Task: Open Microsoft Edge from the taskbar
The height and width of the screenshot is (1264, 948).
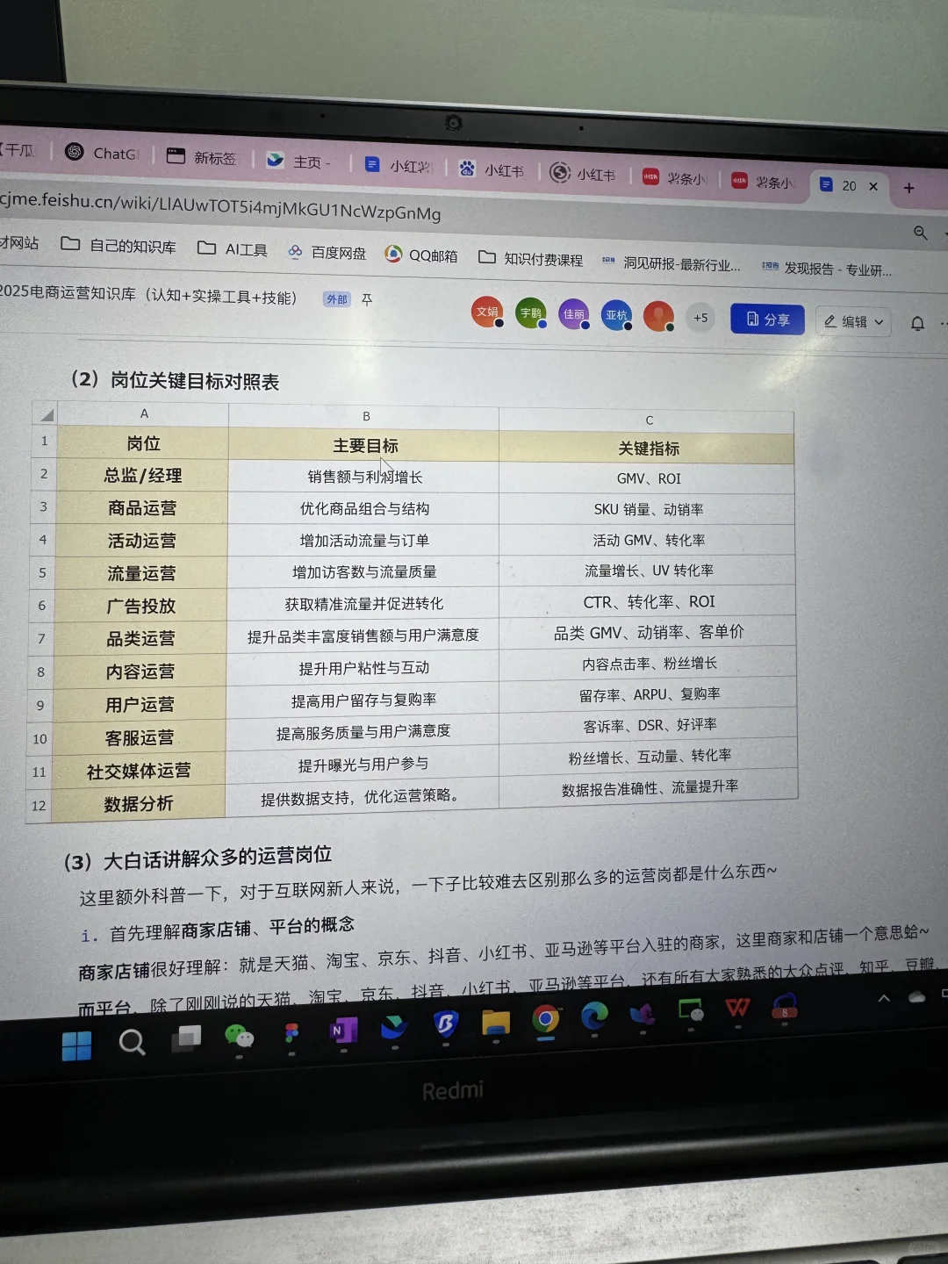Action: [594, 1016]
